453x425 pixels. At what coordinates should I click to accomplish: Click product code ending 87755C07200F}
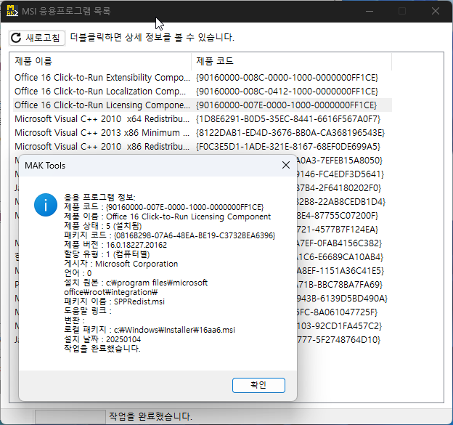click(338, 216)
